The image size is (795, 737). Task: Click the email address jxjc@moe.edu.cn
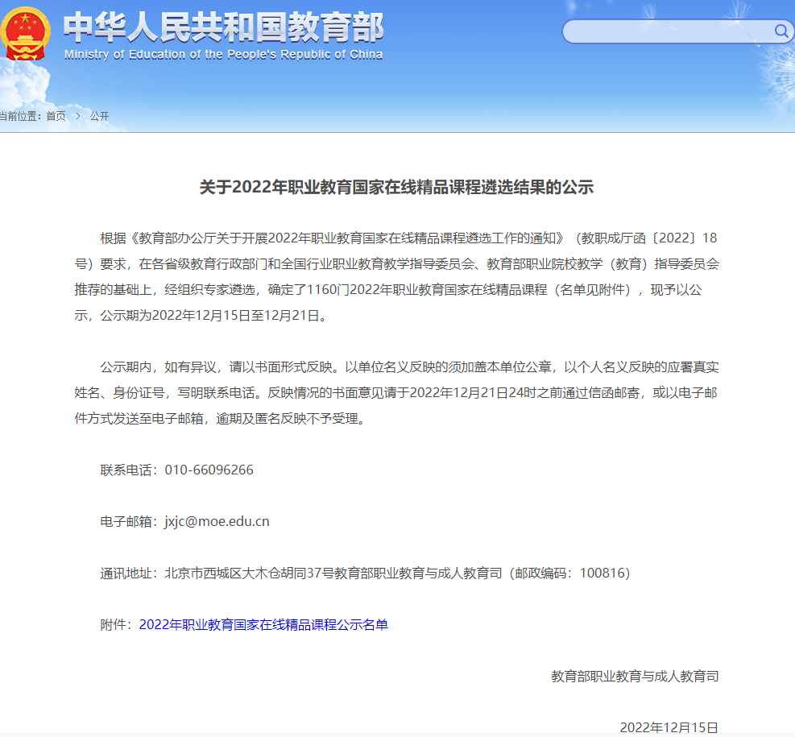[x=217, y=521]
